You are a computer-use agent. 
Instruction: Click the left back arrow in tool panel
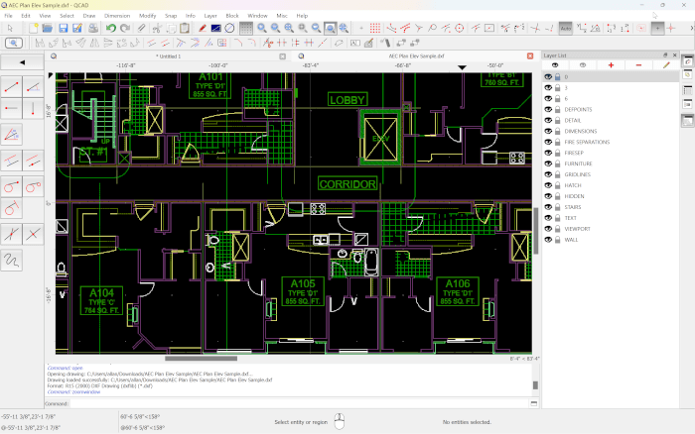[x=22, y=62]
